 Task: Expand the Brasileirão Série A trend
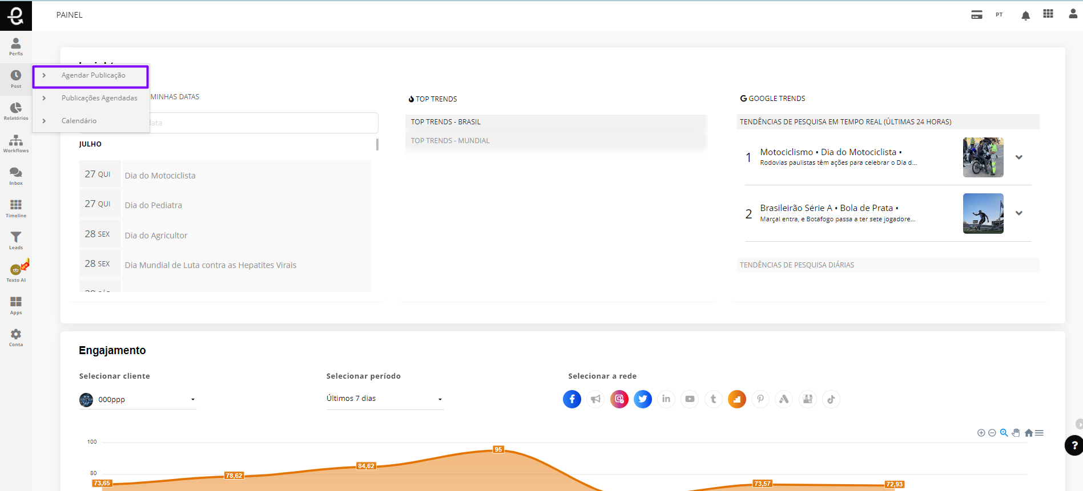coord(1019,213)
